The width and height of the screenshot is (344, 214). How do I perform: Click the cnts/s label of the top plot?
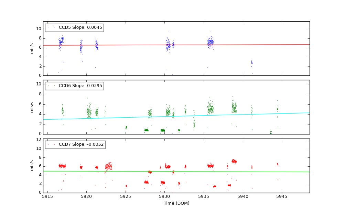point(32,48)
